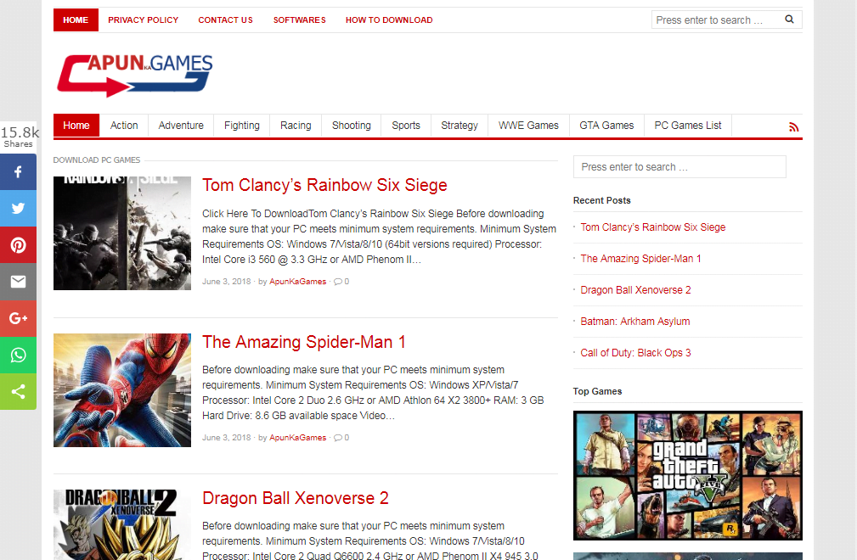Open the Softwares top menu
857x560 pixels.
tap(300, 20)
